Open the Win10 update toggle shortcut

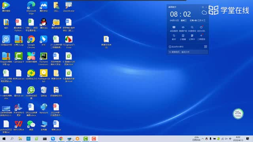pos(19,110)
